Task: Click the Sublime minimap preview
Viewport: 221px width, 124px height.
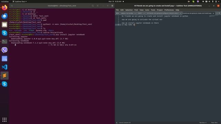Action: [x=212, y=16]
